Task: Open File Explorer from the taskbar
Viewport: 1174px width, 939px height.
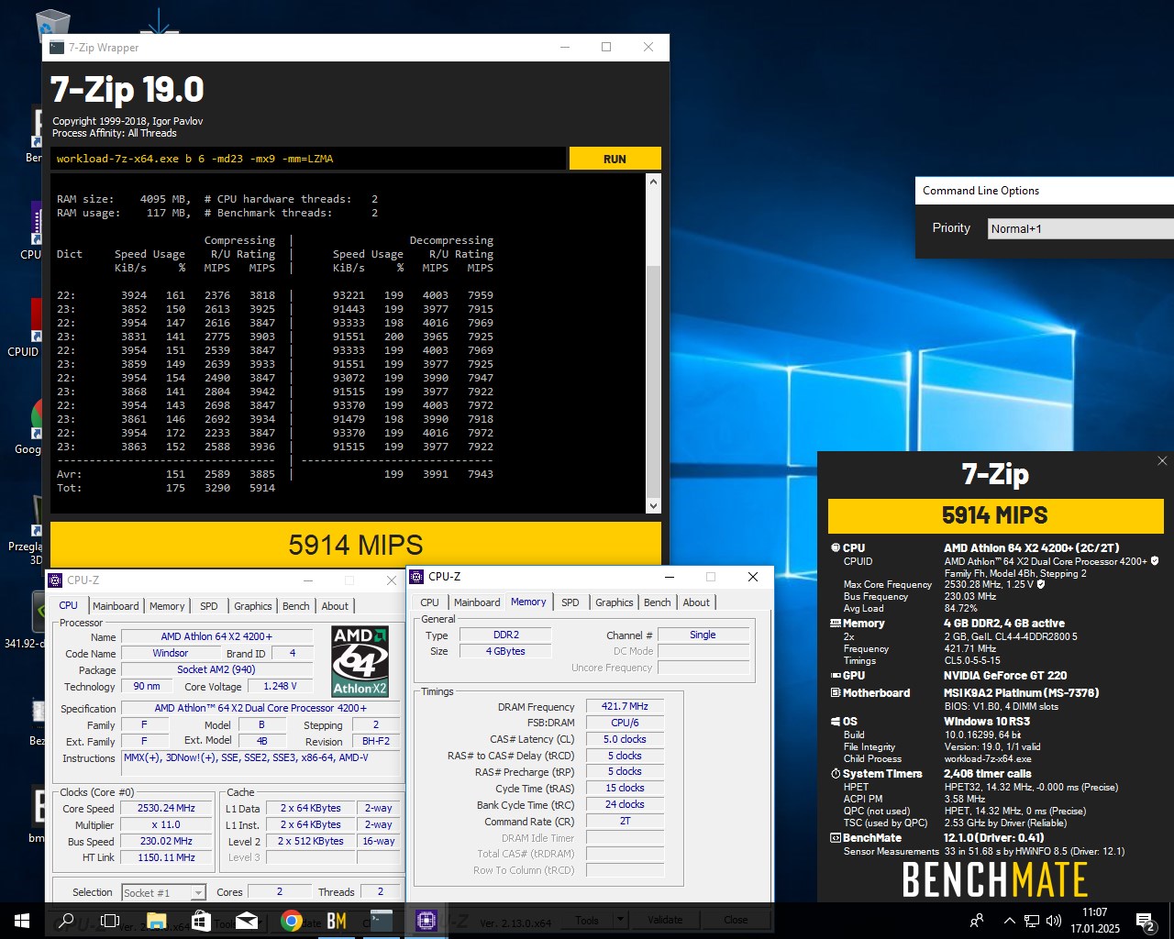Action: [x=156, y=921]
